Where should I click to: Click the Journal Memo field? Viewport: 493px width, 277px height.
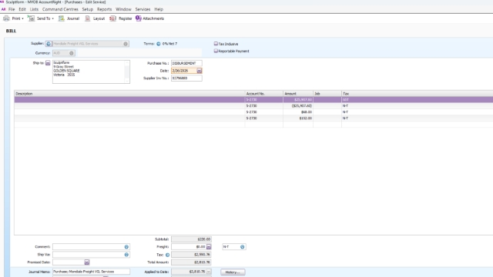(x=91, y=272)
